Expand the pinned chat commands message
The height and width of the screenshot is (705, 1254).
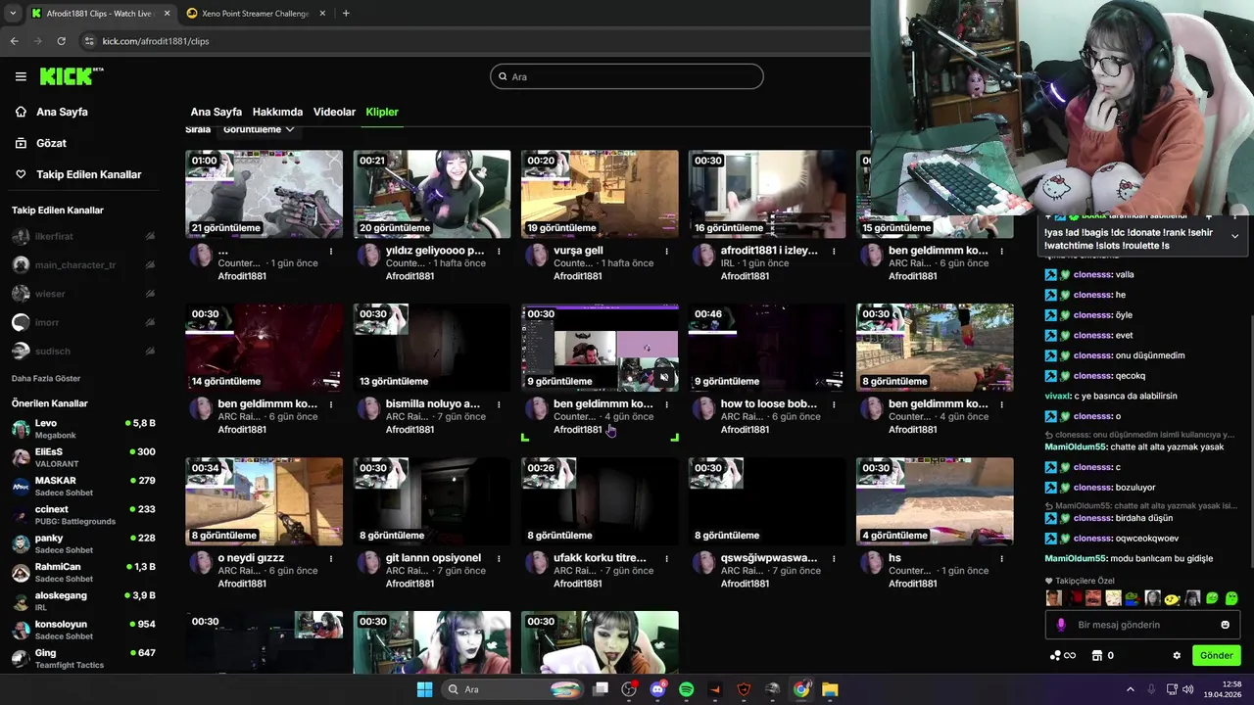1234,236
